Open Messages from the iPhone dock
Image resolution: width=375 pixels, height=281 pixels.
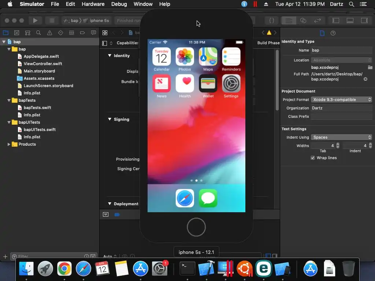tap(208, 198)
